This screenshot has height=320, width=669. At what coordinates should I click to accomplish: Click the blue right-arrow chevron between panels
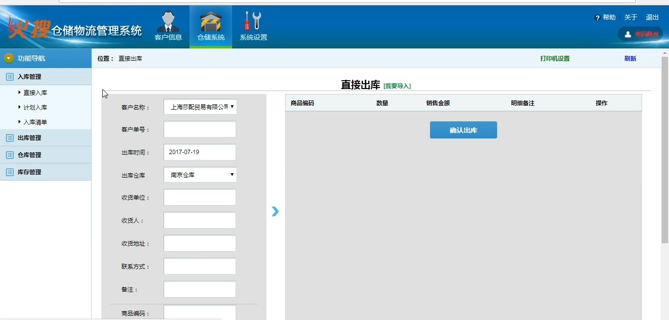(275, 211)
